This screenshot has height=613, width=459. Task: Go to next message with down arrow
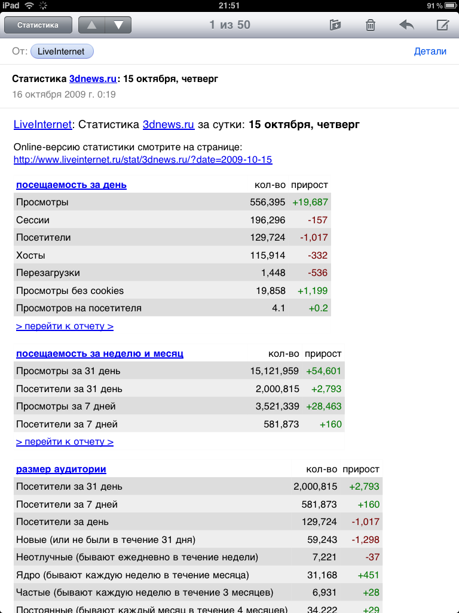118,25
